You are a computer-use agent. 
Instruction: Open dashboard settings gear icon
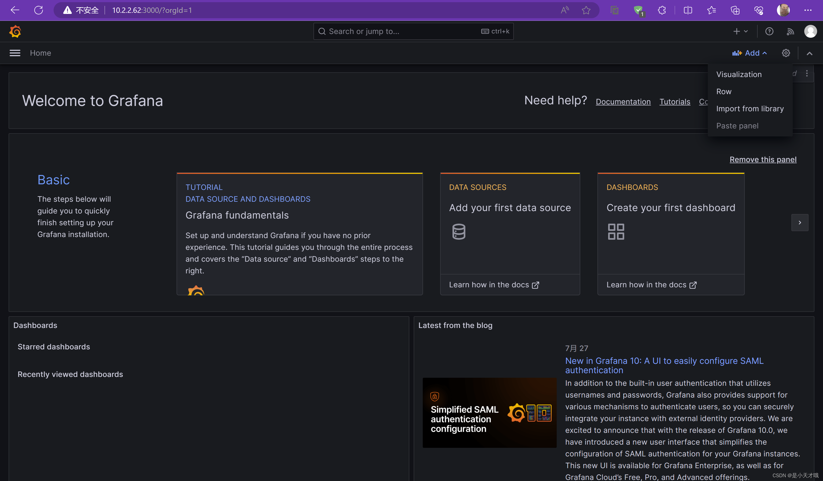(786, 53)
